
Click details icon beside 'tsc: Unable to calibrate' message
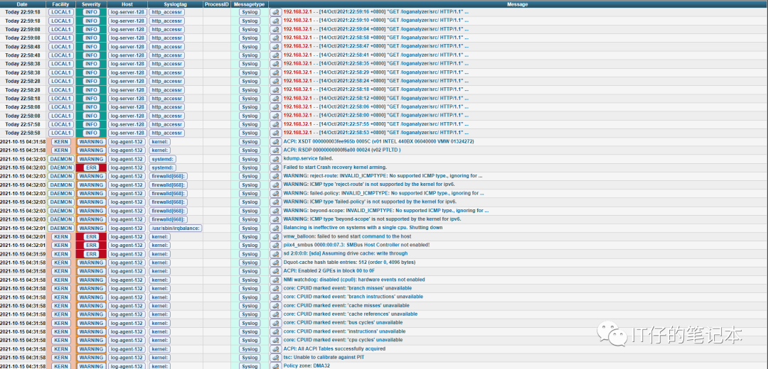click(x=276, y=358)
